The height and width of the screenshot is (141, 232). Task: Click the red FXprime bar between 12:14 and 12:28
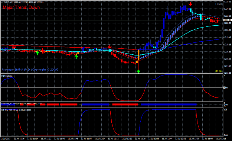[x=125, y=105]
